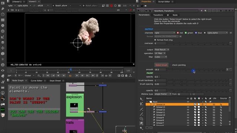Select the pen point tool beside layer list
Screen dimensions: 237x133
pyautogui.click(x=141, y=104)
